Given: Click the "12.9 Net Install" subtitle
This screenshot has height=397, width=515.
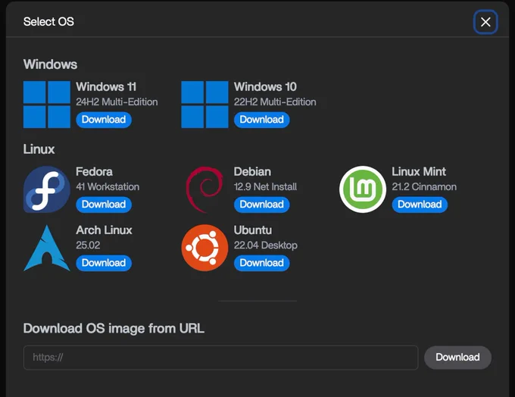Looking at the screenshot, I should (x=265, y=186).
